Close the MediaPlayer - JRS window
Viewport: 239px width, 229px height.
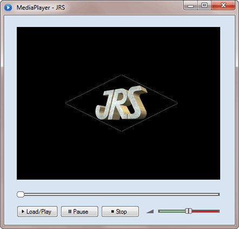pos(223,5)
